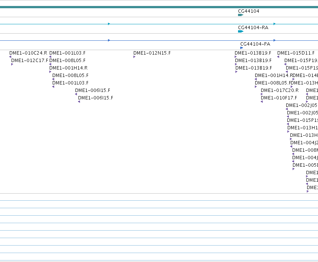The height and width of the screenshot is (262, 318).
Task: Select the purple arrow marker under DME1-005D
Action: click(x=293, y=169)
